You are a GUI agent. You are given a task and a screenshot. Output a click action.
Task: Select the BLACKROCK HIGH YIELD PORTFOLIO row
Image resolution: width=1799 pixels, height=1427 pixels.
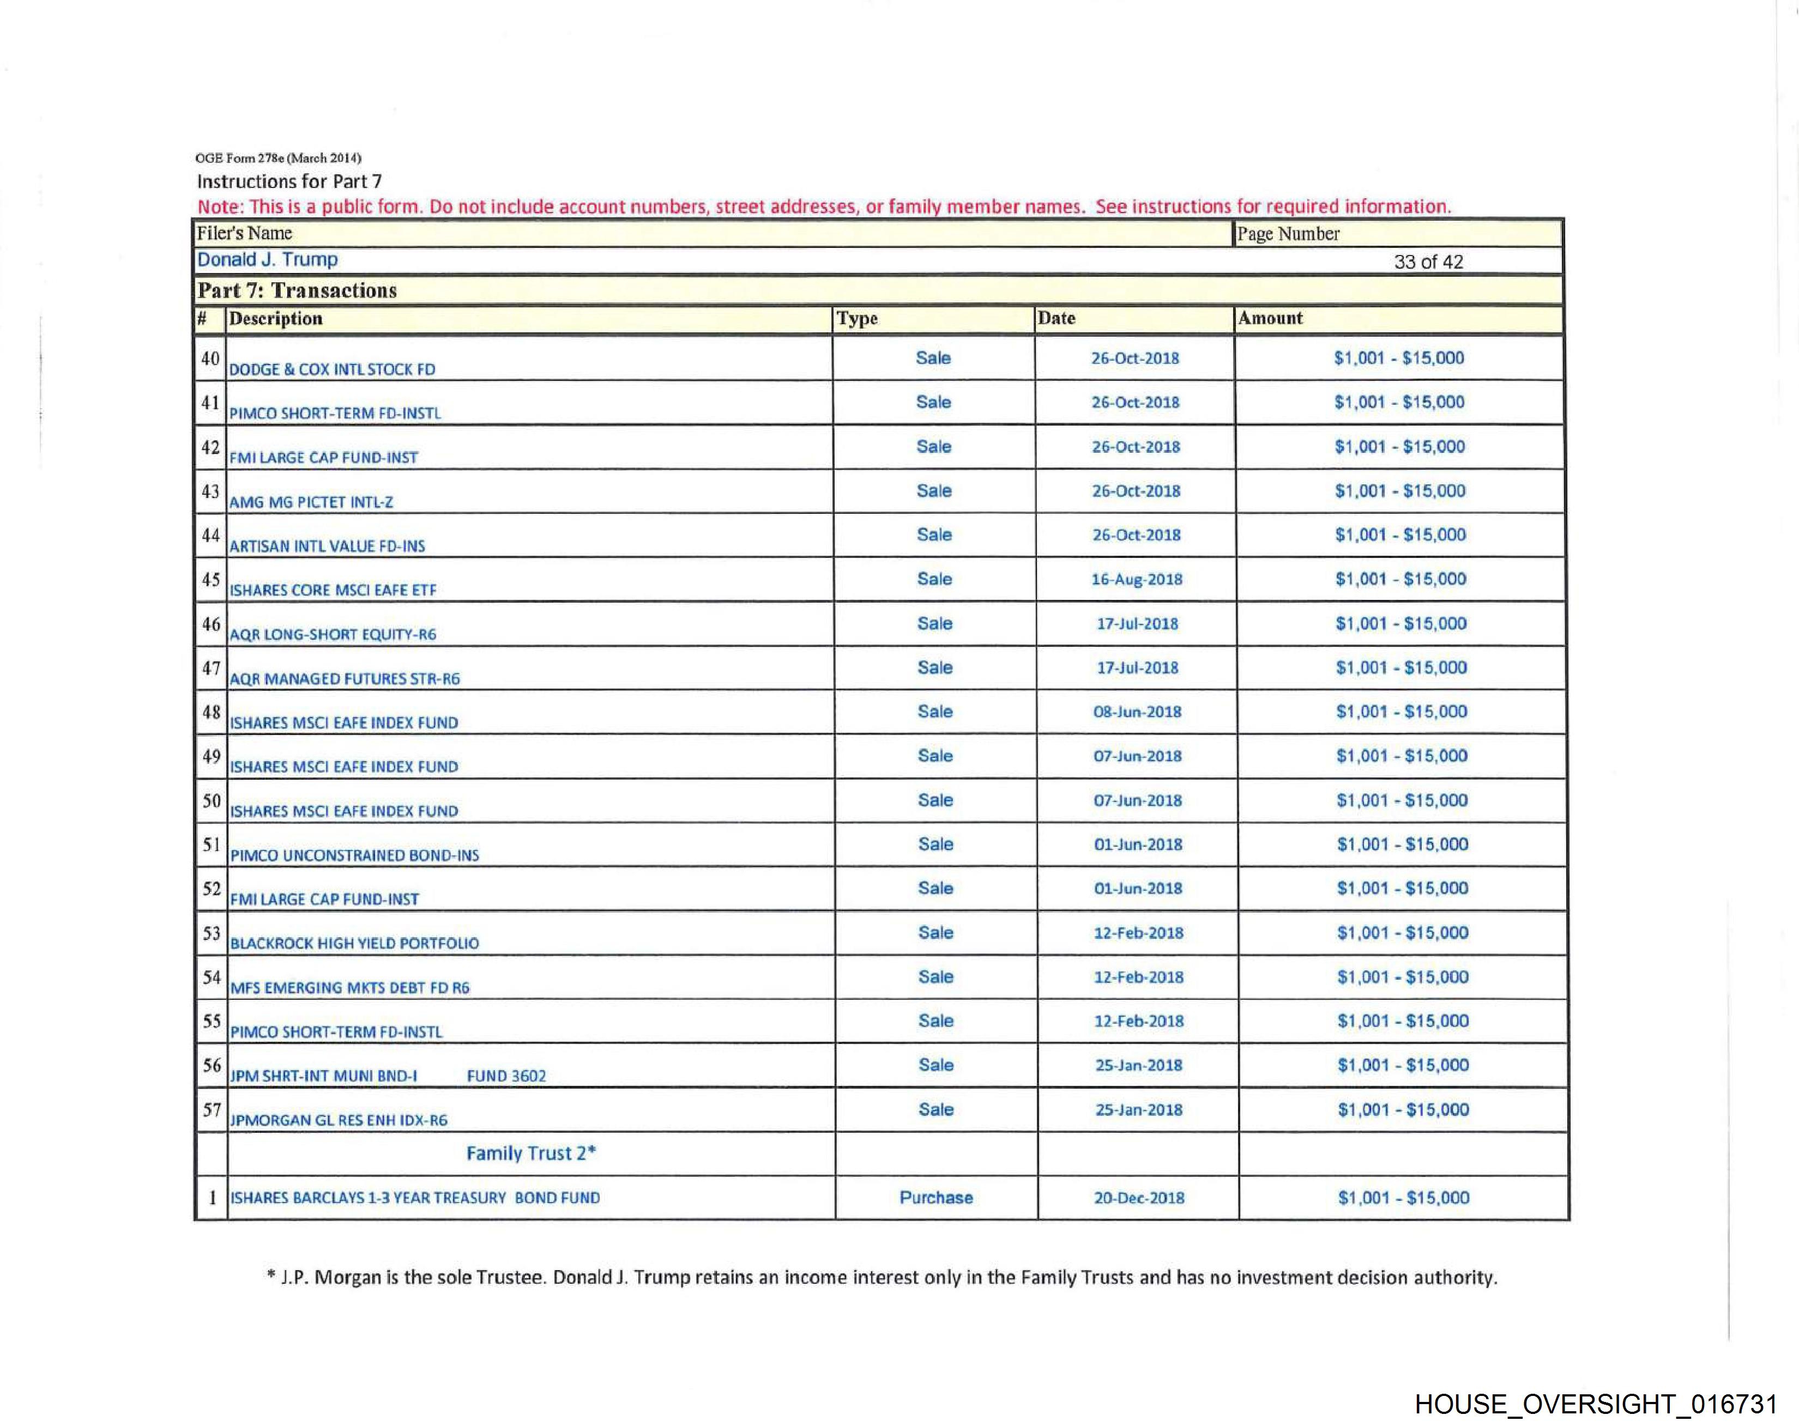[355, 943]
